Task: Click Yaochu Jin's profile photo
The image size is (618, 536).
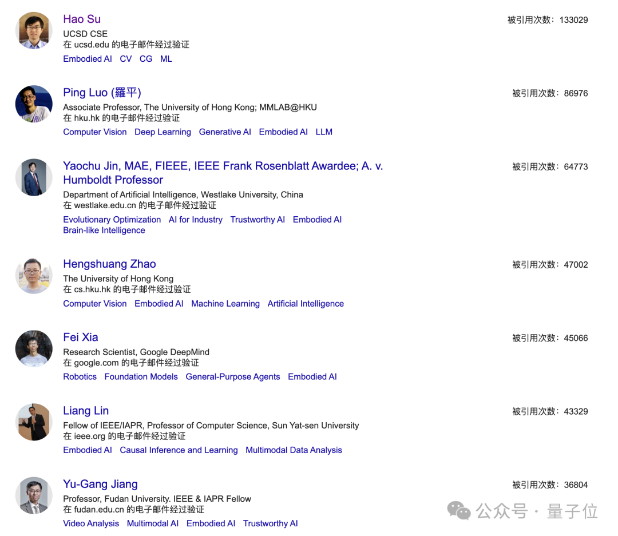Action: click(x=34, y=177)
